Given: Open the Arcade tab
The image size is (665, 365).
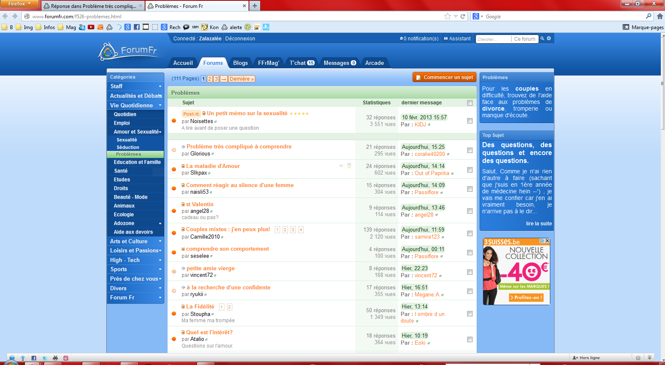Looking at the screenshot, I should click(374, 63).
